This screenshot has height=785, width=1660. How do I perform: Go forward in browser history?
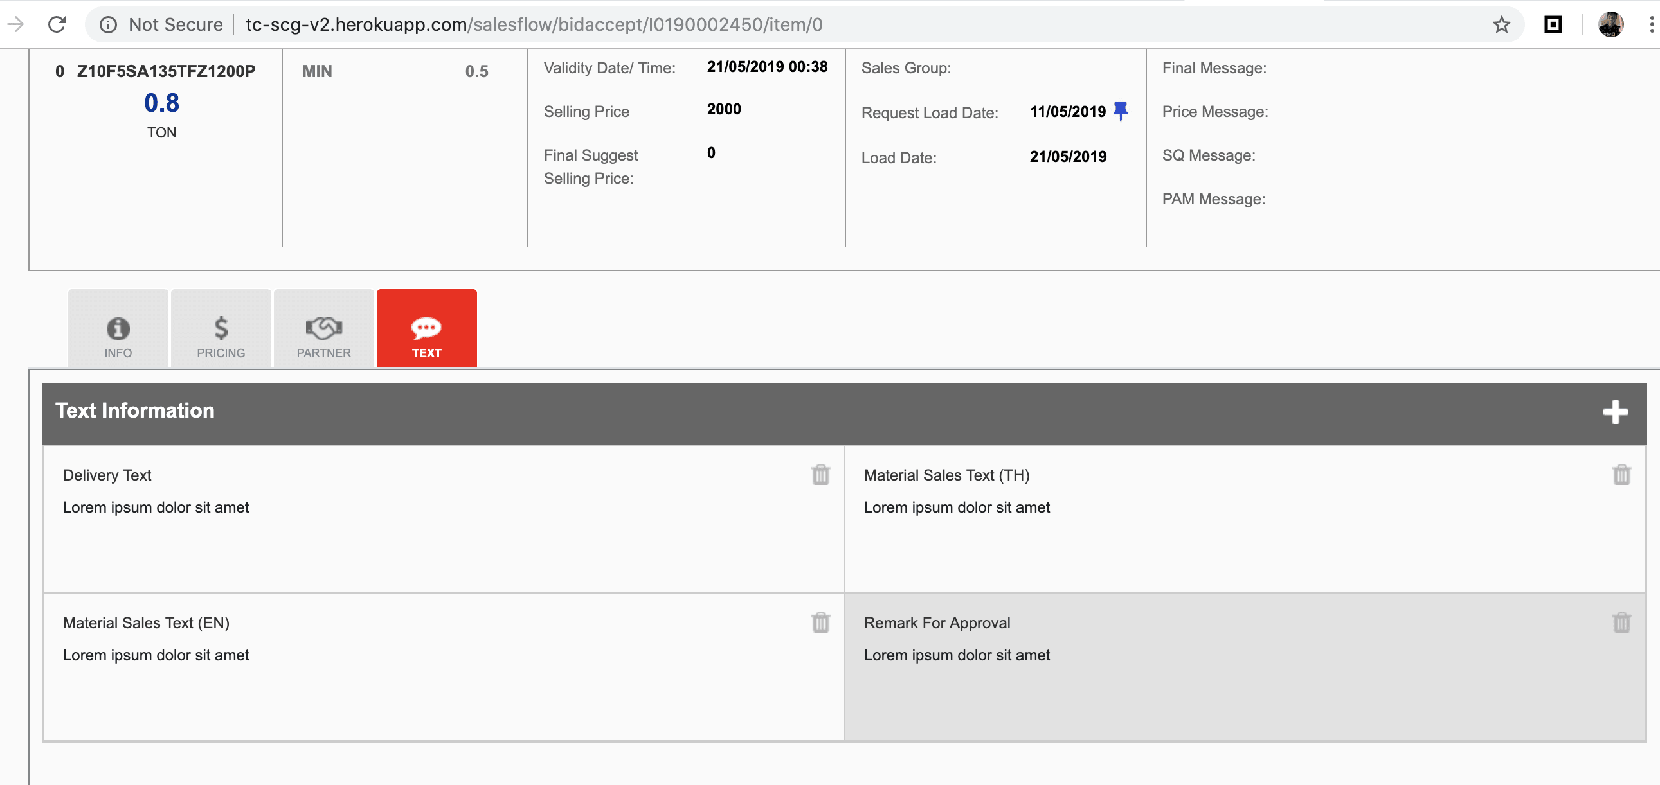(x=15, y=24)
